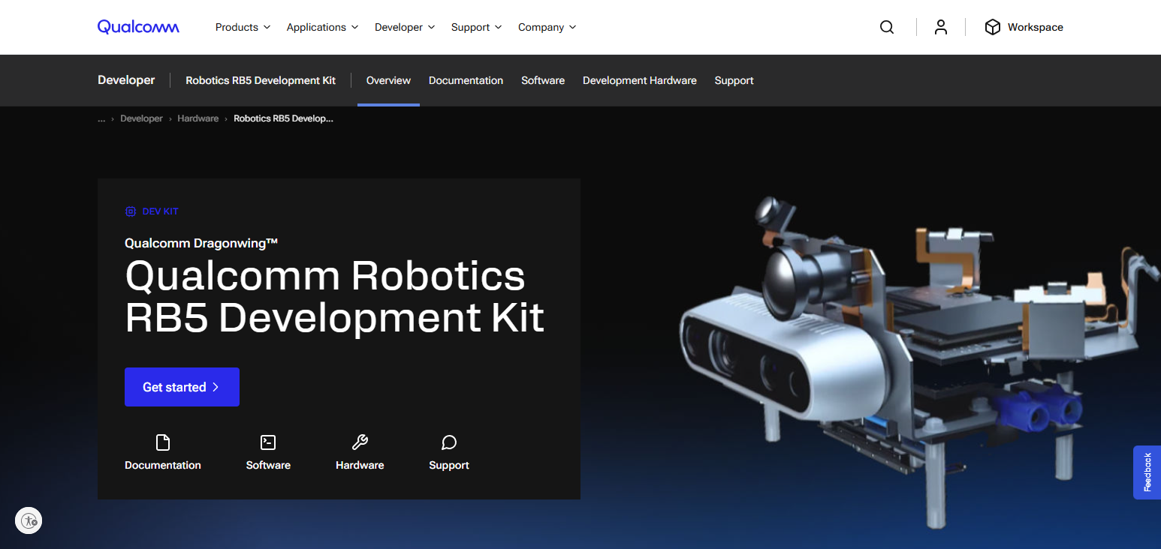Switch to the Documentation tab

(x=466, y=80)
